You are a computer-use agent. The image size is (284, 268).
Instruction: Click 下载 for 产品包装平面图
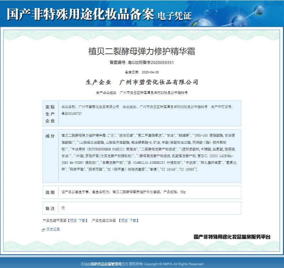pyautogui.click(x=82, y=220)
